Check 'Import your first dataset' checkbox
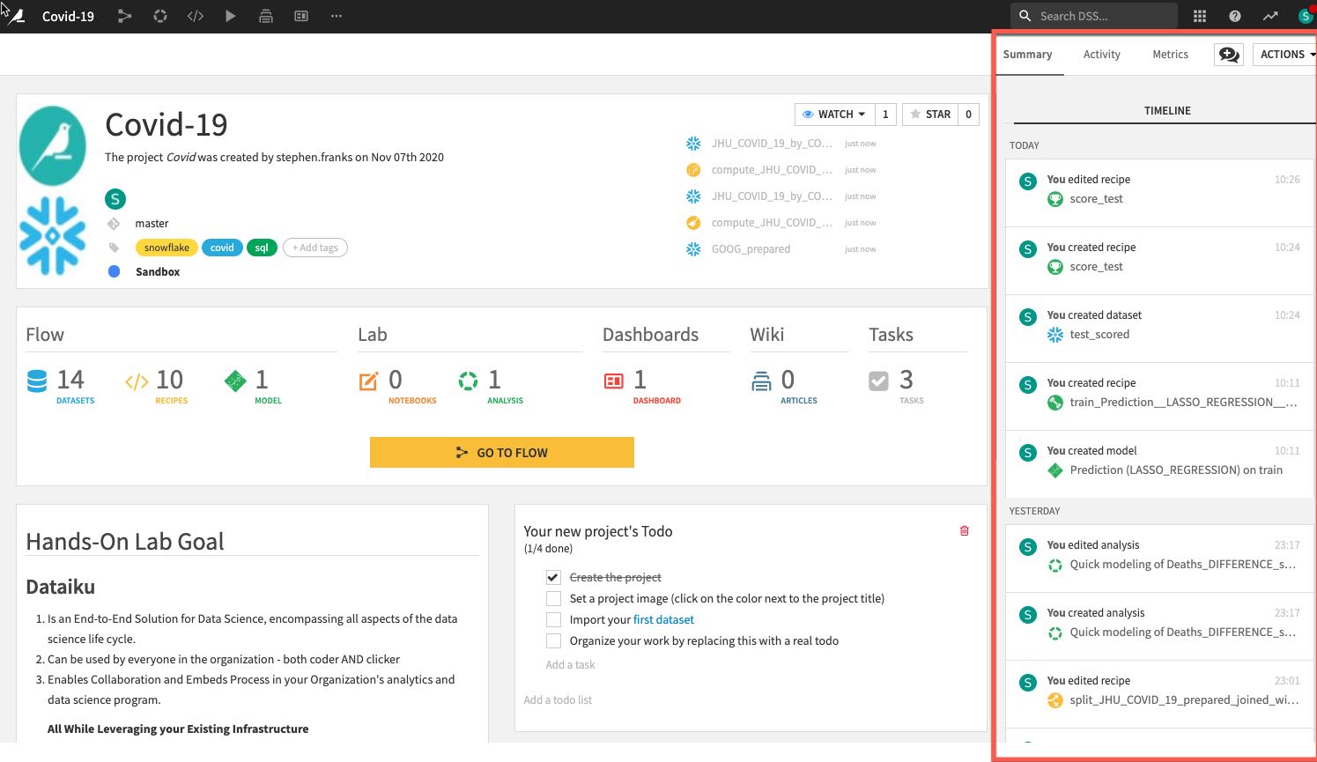The image size is (1317, 762). click(x=553, y=619)
